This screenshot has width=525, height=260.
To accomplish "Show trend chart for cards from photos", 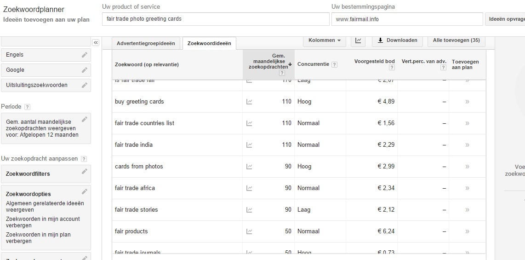I will coord(249,167).
